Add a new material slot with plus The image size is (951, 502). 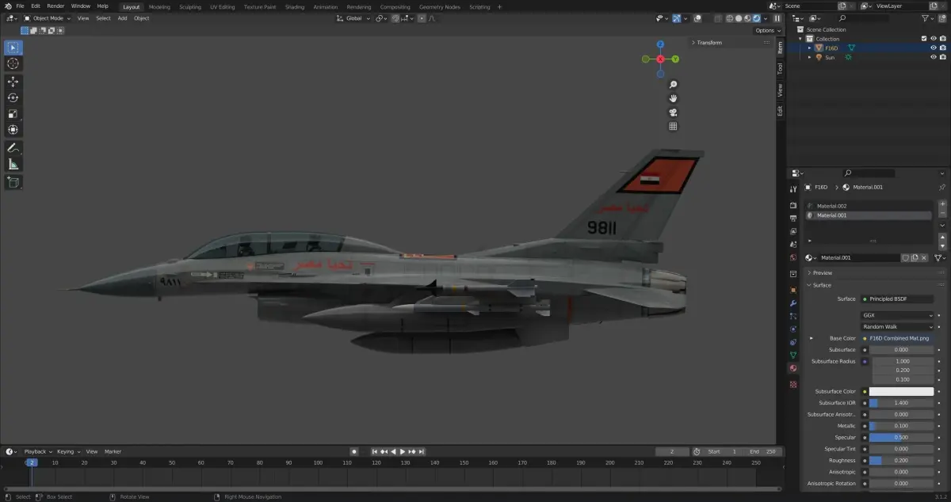942,204
